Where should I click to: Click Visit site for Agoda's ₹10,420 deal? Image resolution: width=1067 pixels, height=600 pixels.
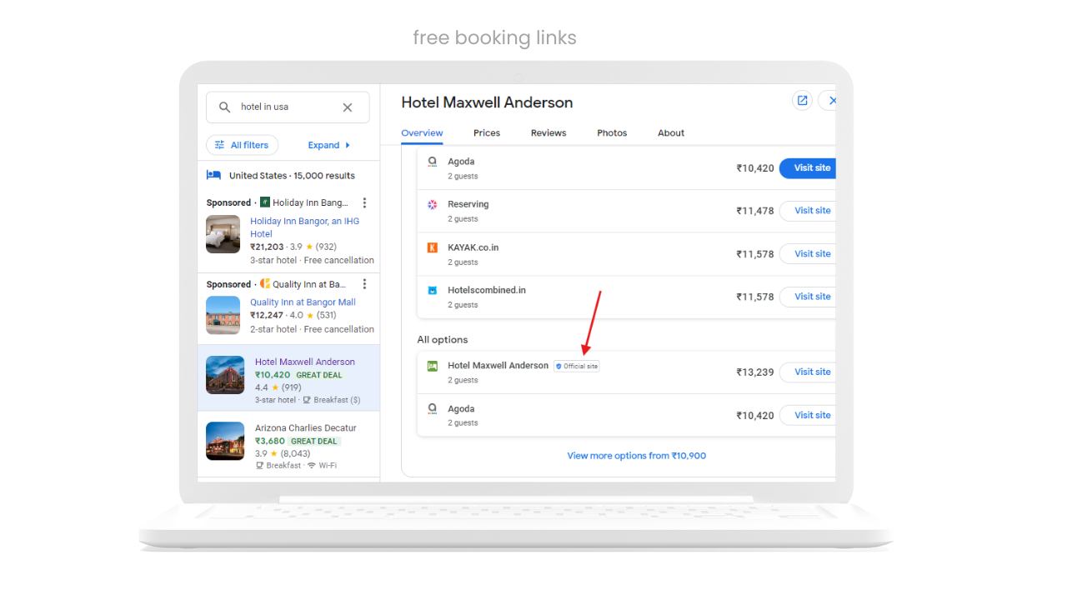click(x=807, y=167)
